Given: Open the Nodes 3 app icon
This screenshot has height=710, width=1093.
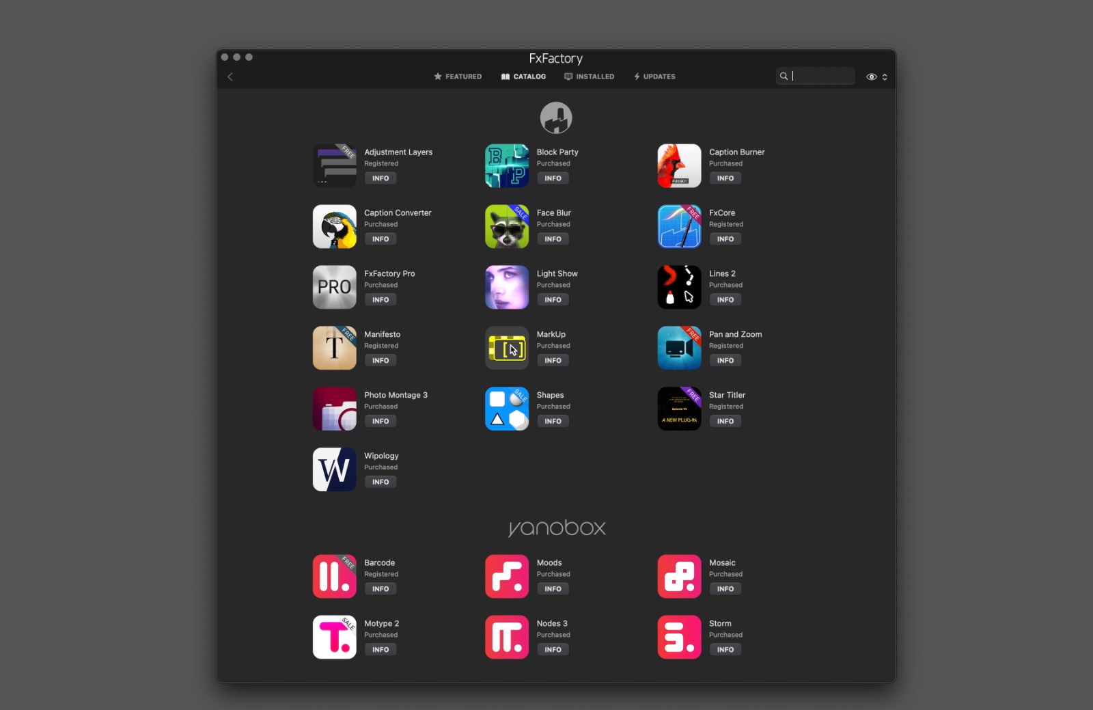Looking at the screenshot, I should tap(507, 638).
